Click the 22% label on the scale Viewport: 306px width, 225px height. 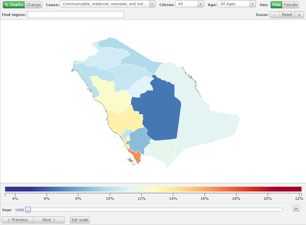[x=299, y=199]
